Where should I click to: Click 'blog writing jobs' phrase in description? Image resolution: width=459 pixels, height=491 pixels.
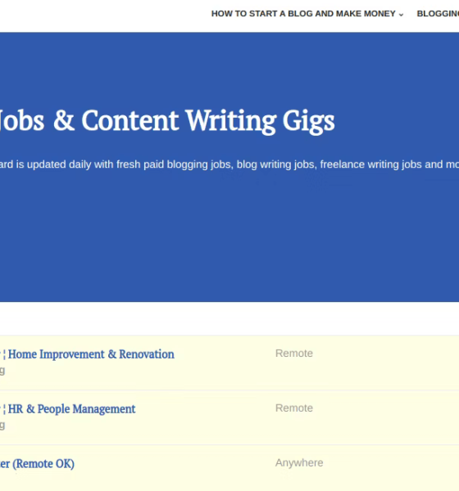point(275,164)
